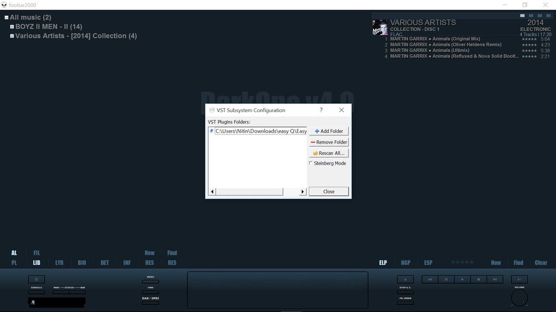Toggle the PB. ORDER button
This screenshot has width=556, height=312.
pos(405,303)
